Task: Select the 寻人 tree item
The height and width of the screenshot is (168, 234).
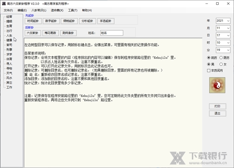Action: (x=9, y=64)
